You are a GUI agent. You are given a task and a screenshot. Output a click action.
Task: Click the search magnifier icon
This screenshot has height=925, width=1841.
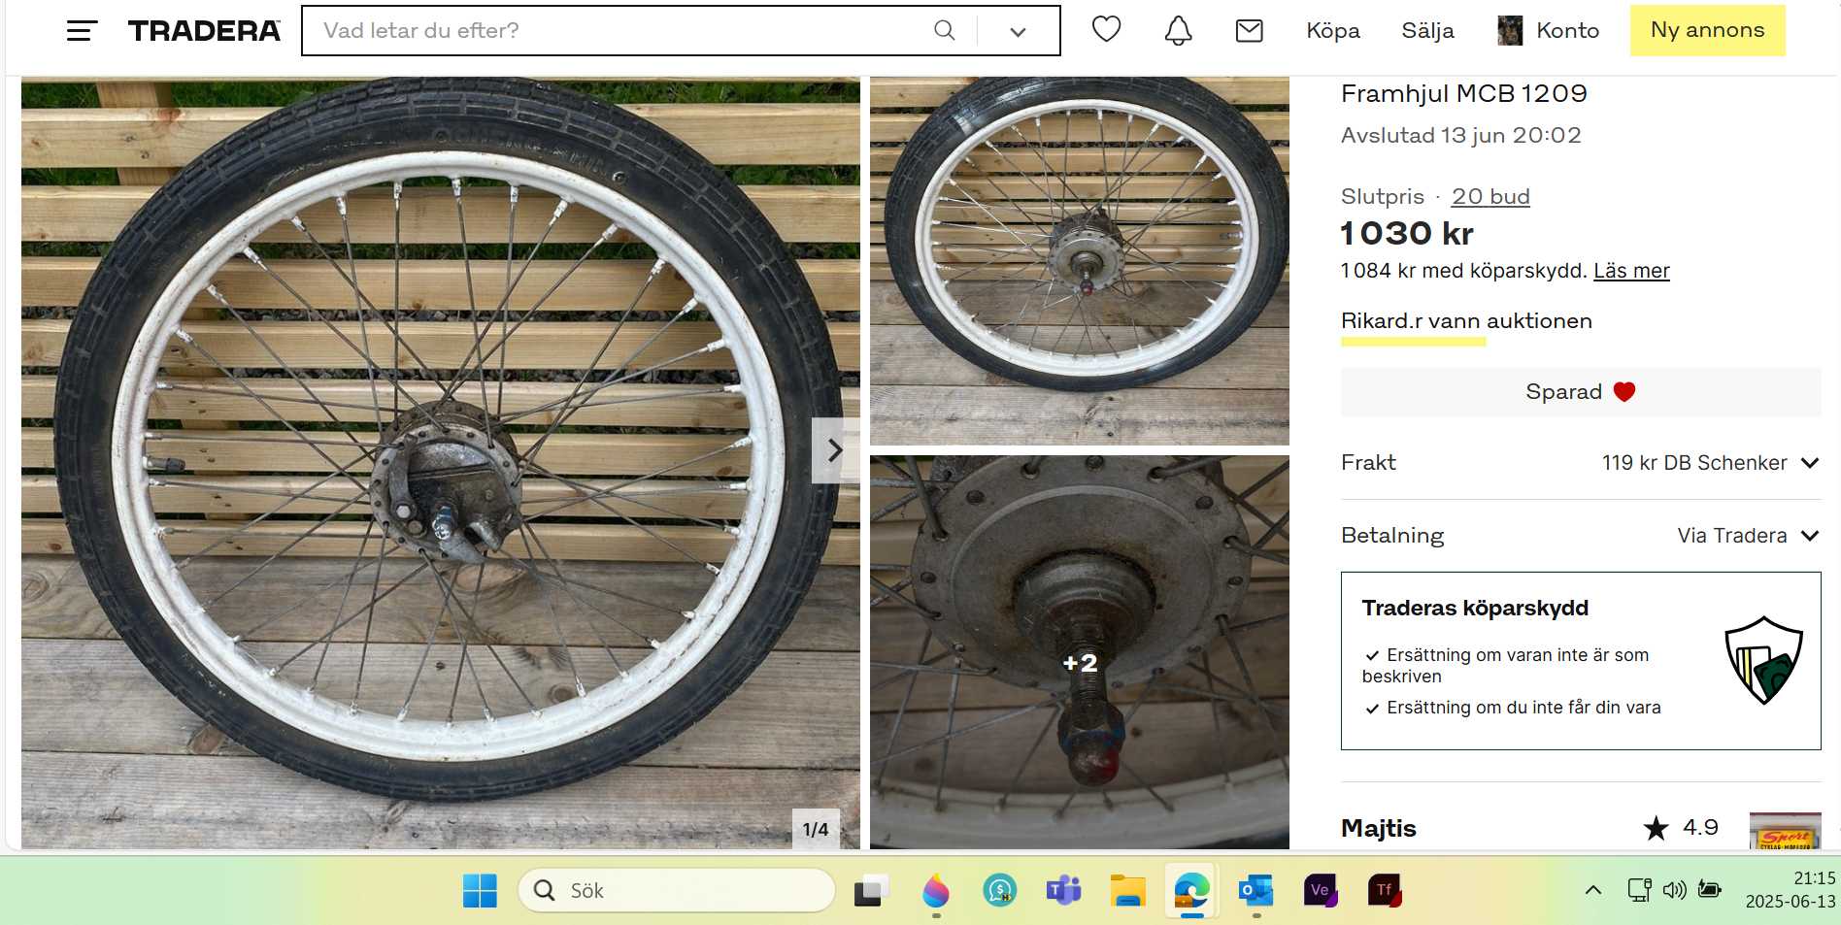pyautogui.click(x=944, y=31)
